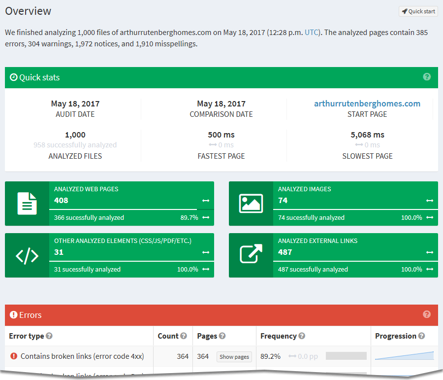Viewport: 443px width, 380px height.
Task: Open the UTC timezone link
Action: tap(312, 33)
